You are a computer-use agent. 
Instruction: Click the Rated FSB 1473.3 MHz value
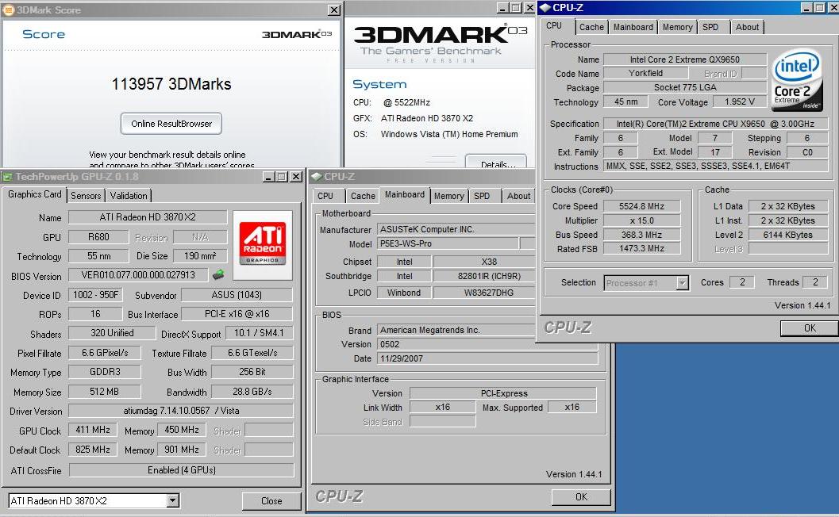pyautogui.click(x=641, y=249)
